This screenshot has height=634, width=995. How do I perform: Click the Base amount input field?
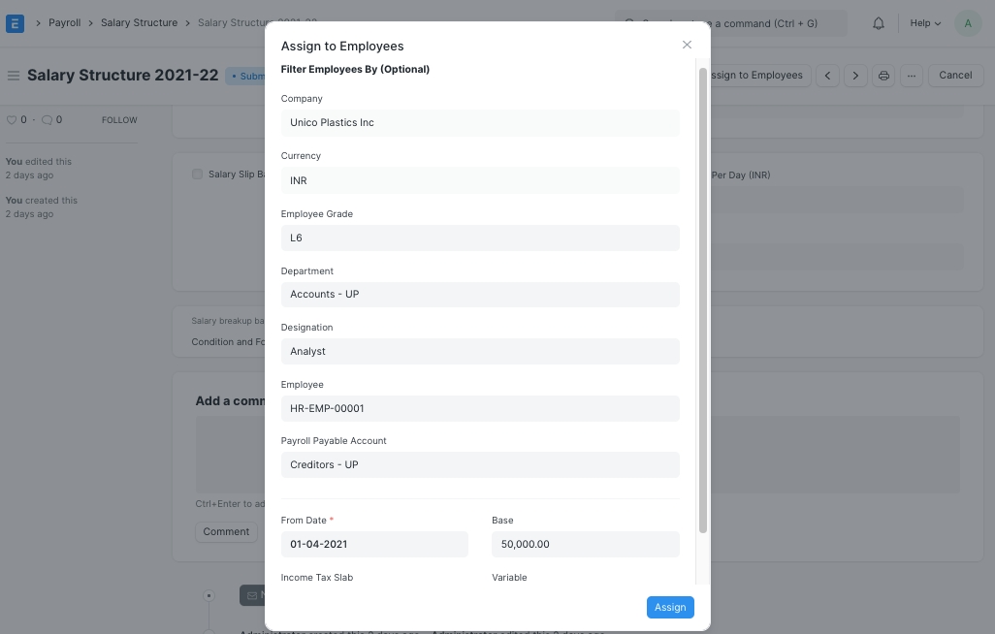[585, 545]
